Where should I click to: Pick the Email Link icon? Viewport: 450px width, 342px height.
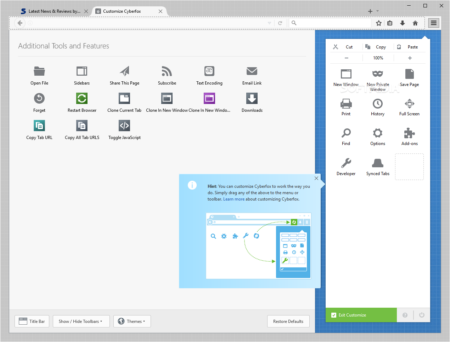(252, 71)
